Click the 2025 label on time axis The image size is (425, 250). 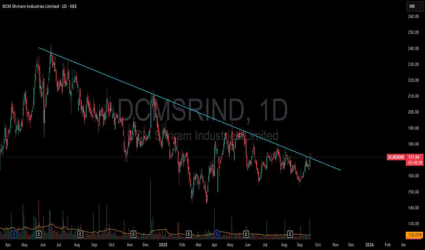click(163, 245)
